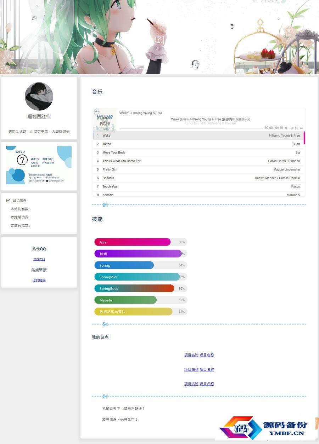This screenshot has height=444, width=319.
Task: Click the quote 放弃信念，无异死亡！
Action: (x=120, y=419)
